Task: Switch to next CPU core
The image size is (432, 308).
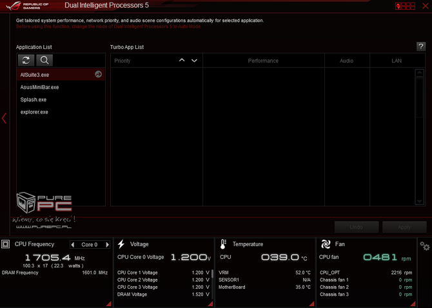Action: tap(108, 244)
